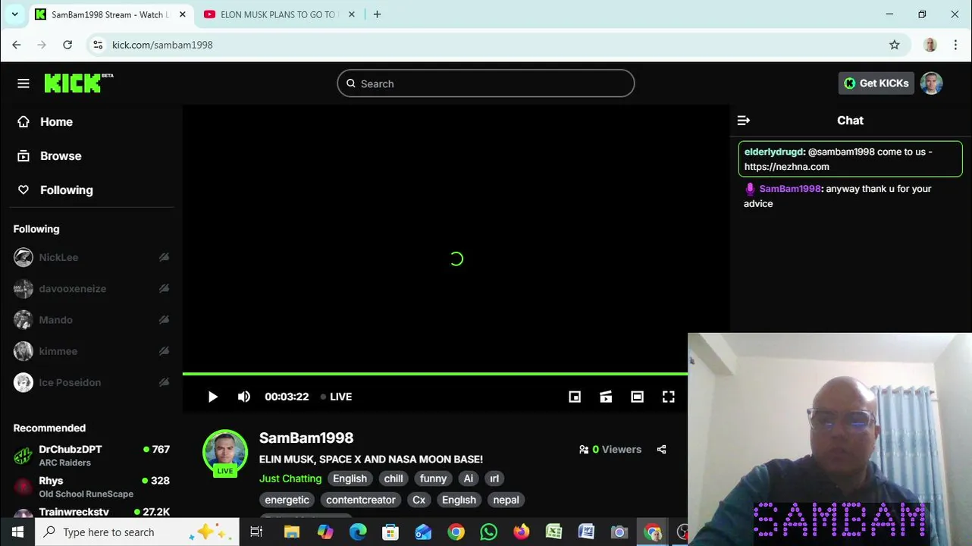Screen dimensions: 972x546
Task: Toggle notifications for Mando
Action: [x=164, y=320]
